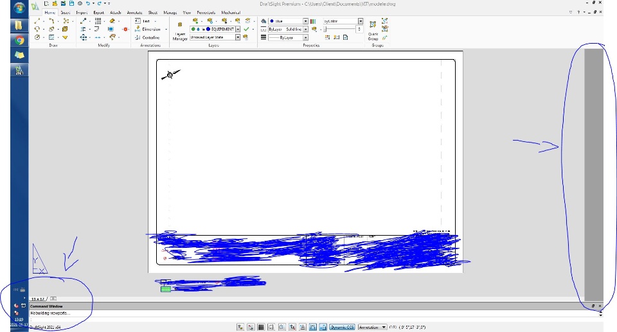Switch to the Annotate ribbon tab
The height and width of the screenshot is (332, 617).
point(134,13)
